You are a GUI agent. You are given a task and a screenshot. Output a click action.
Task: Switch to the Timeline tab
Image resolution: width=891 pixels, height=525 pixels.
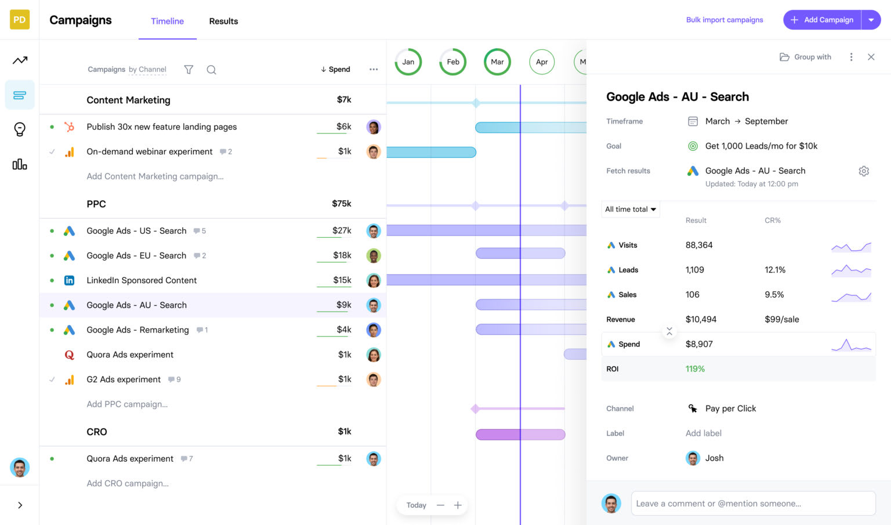[167, 21]
